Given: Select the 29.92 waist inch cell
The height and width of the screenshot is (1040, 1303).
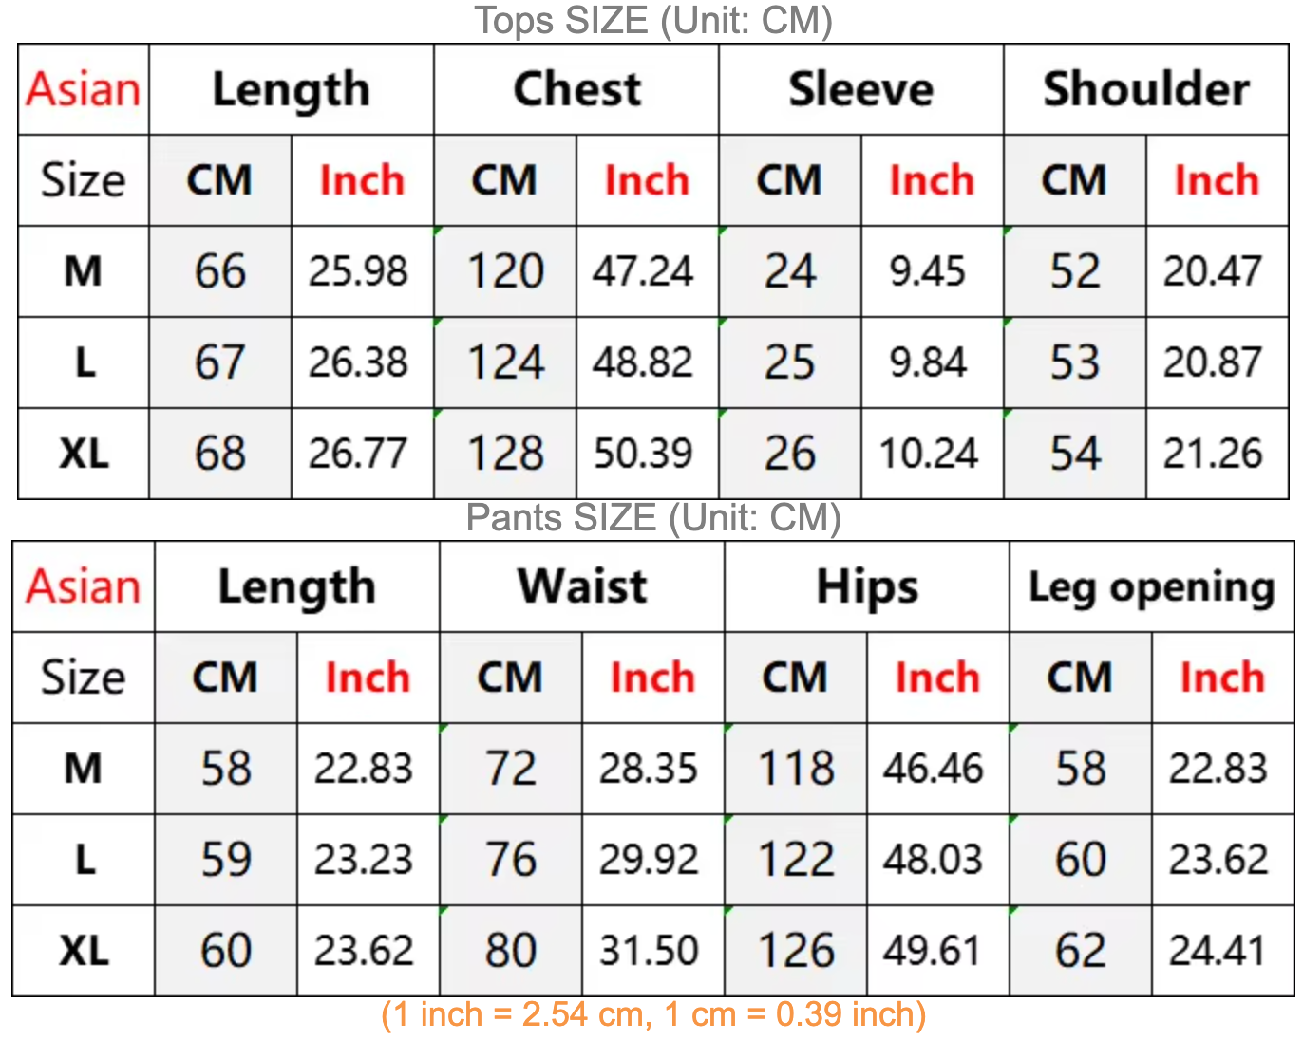Looking at the screenshot, I should coord(650,860).
